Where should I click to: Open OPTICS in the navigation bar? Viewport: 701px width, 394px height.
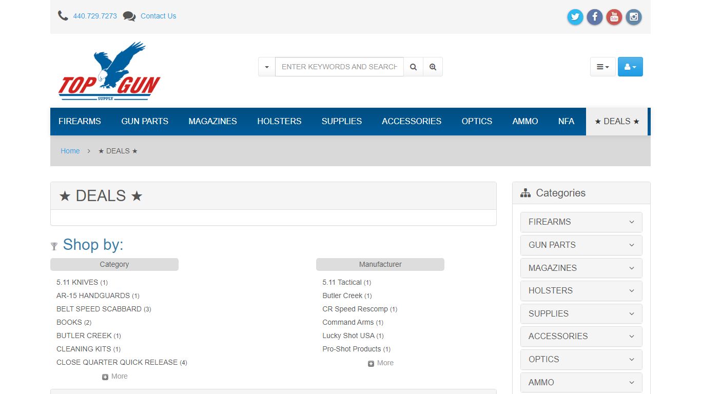pyautogui.click(x=477, y=122)
